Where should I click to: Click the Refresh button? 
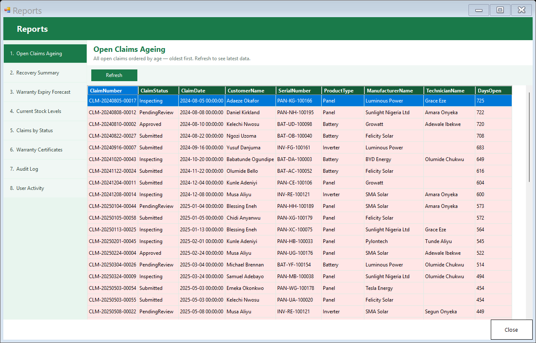pyautogui.click(x=114, y=75)
